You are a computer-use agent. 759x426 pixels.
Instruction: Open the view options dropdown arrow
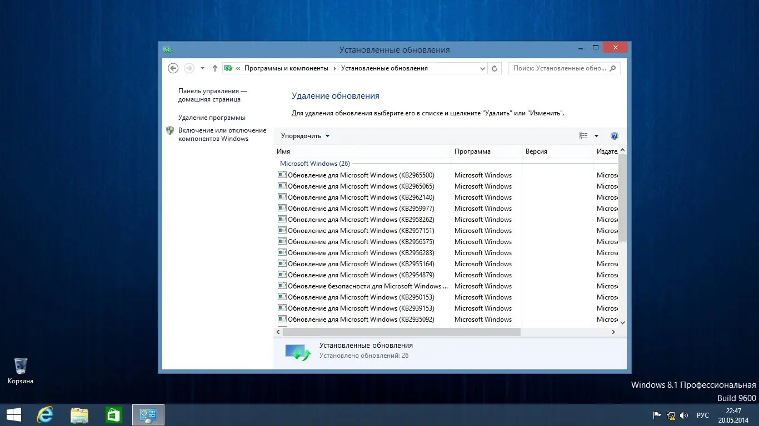[x=596, y=135]
